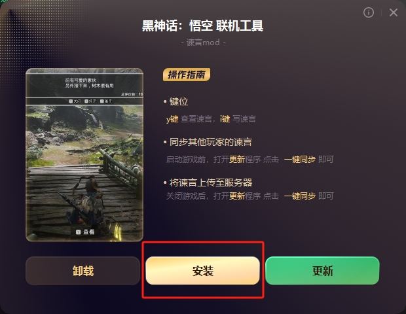This screenshot has height=314, width=406.
Task: Click 将谏言上传至服务器 heading
Action: pos(210,183)
